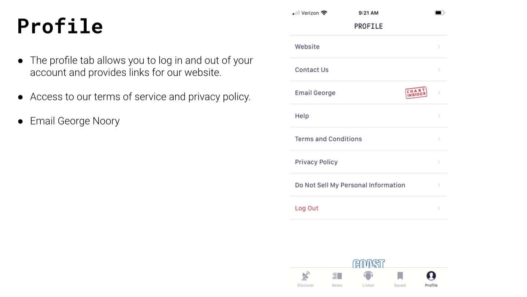Tap the battery indicator in status bar

pos(440,13)
